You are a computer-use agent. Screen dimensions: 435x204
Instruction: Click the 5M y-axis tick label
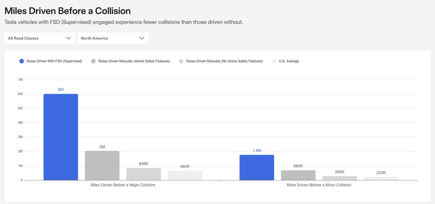click(20, 108)
